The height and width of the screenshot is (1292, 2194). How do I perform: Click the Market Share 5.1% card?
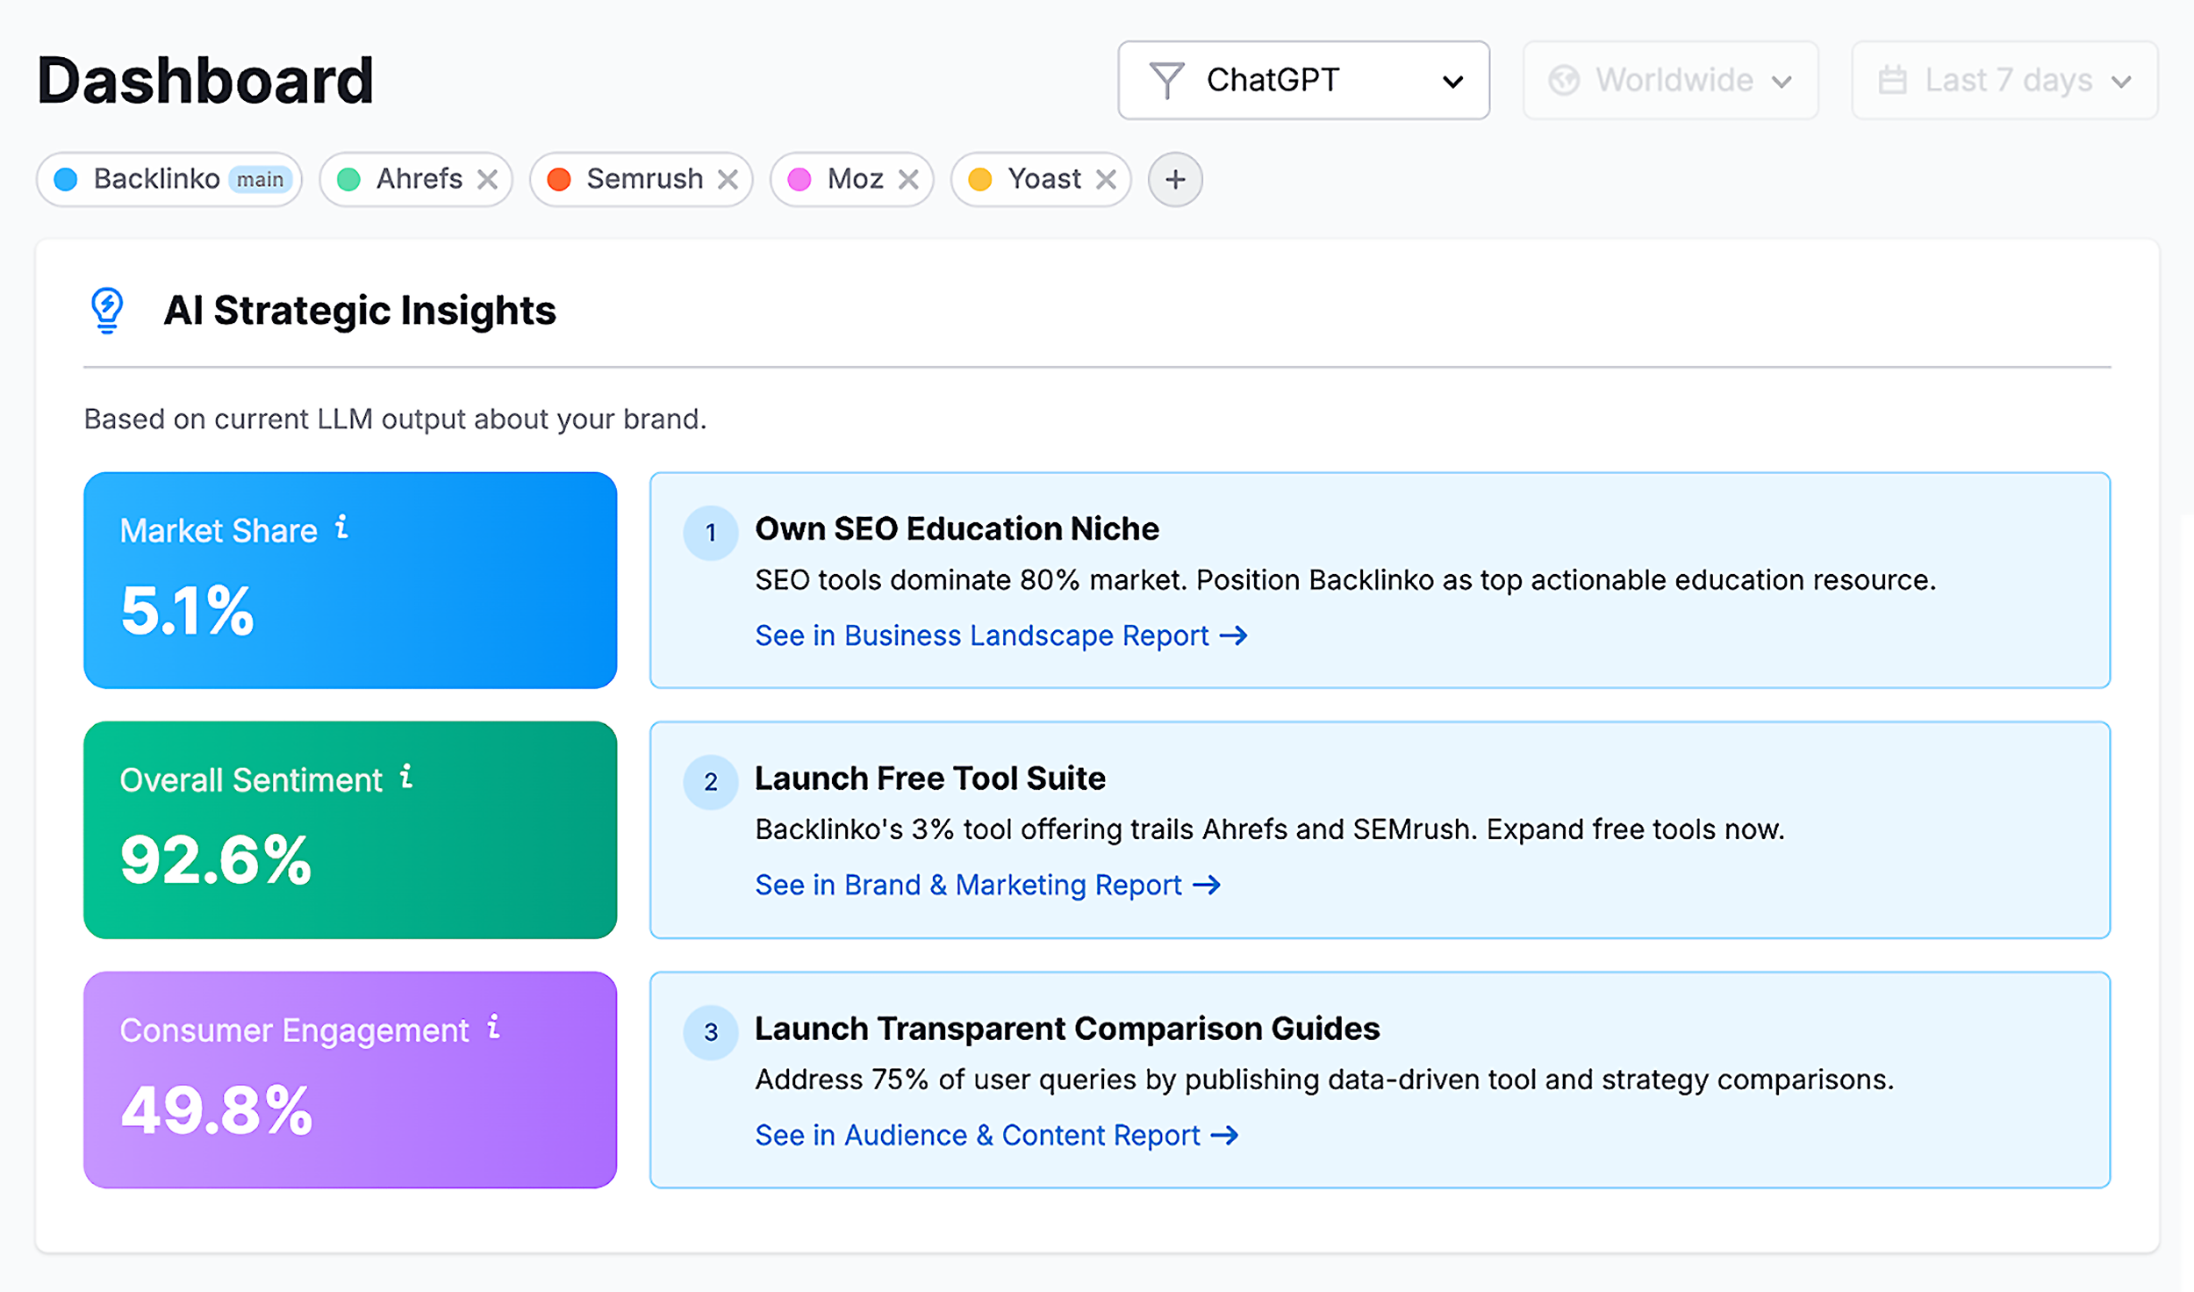click(350, 580)
